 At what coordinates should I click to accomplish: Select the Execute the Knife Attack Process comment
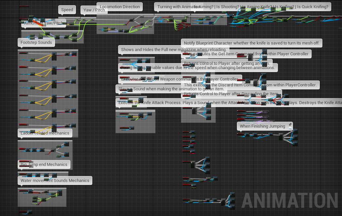[229, 103]
